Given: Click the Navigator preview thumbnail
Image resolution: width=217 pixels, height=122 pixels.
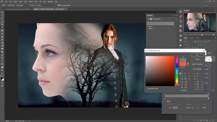Looking at the screenshot, I should pyautogui.click(x=200, y=22).
